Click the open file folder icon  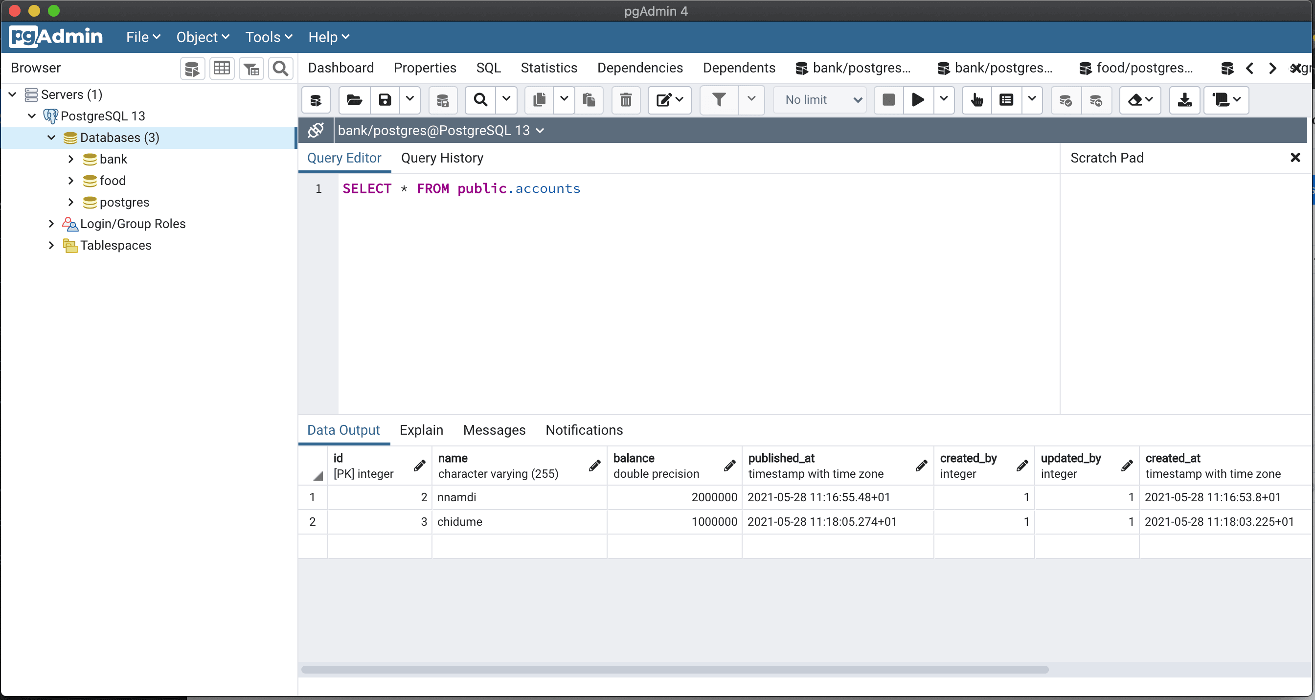tap(354, 100)
